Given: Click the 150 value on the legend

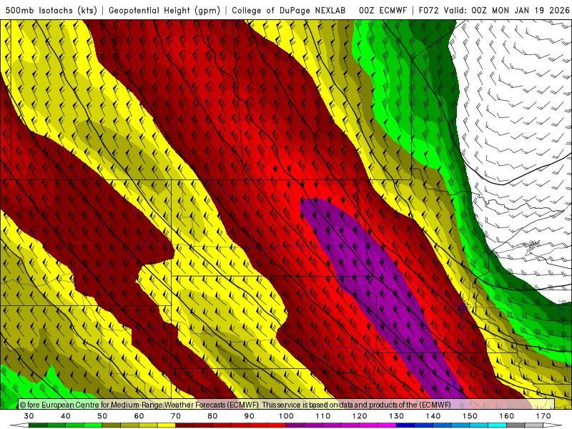Looking at the screenshot, I should (x=470, y=416).
